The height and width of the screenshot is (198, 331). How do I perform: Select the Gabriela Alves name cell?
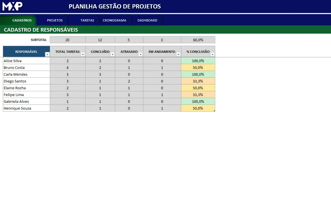point(26,101)
